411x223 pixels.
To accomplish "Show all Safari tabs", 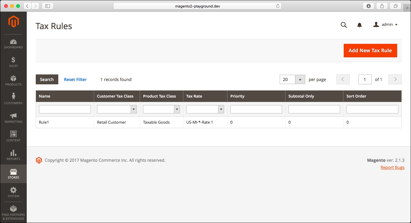I will (396, 6).
